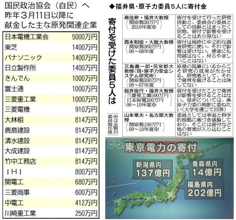
Task: Click the 関原懇300万円 detail
Action: pos(145,80)
